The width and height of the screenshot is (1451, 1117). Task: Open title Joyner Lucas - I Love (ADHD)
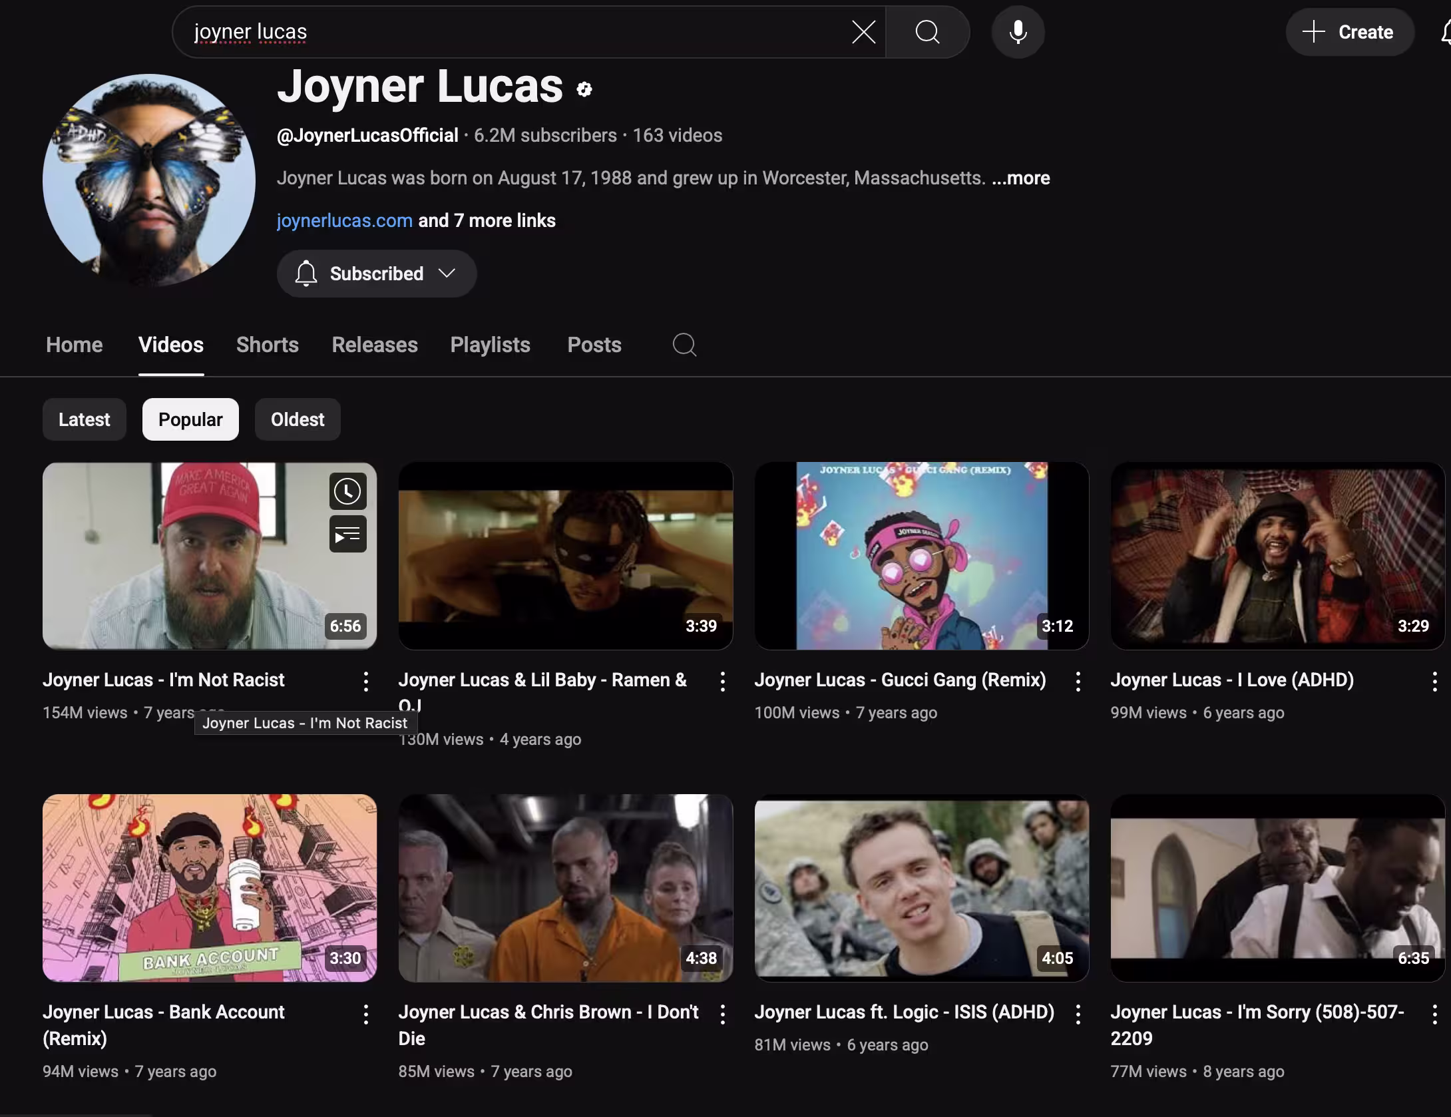coord(1232,680)
